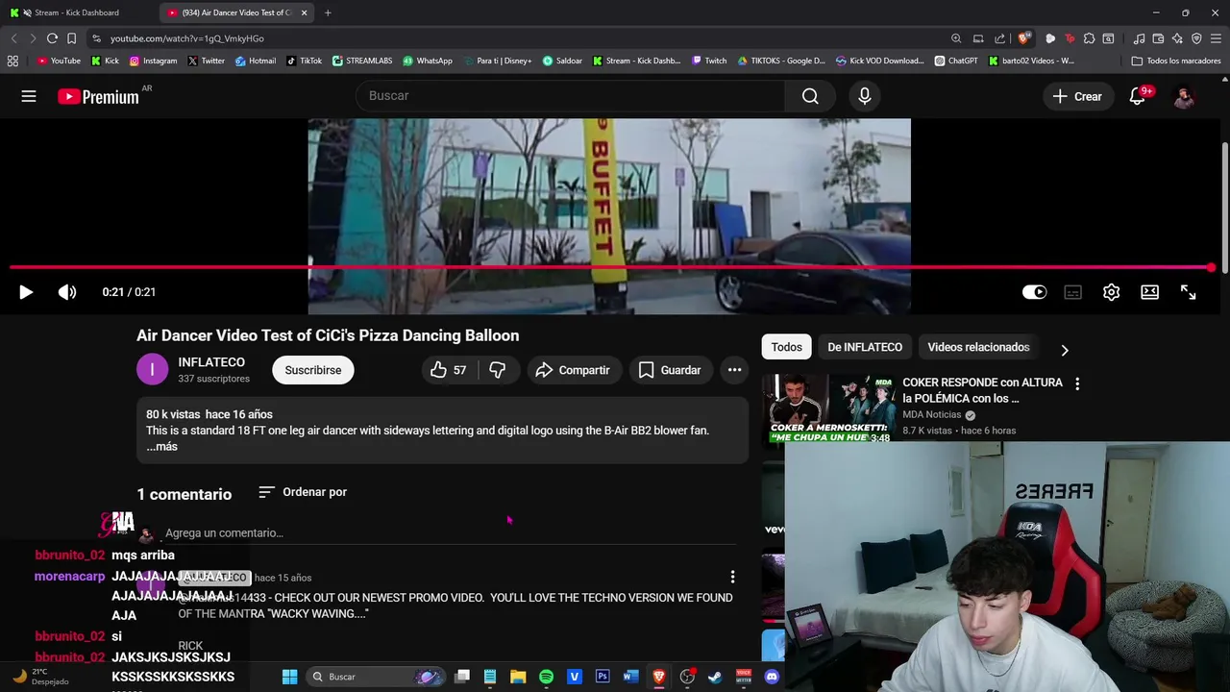Like the video (57 likes)
Image resolution: width=1230 pixels, height=692 pixels.
pos(449,370)
